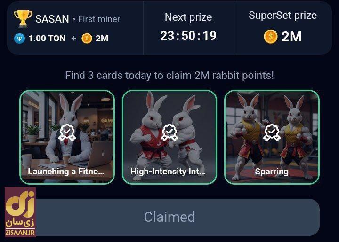
Task: Open the Sparring card
Action: [272, 137]
